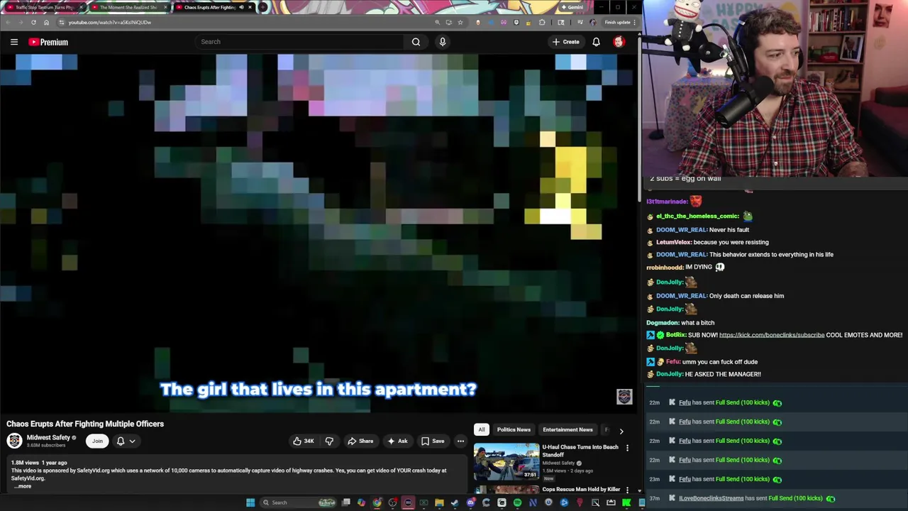This screenshot has width=908, height=511.
Task: Click the magnifier search submit button
Action: click(x=416, y=42)
